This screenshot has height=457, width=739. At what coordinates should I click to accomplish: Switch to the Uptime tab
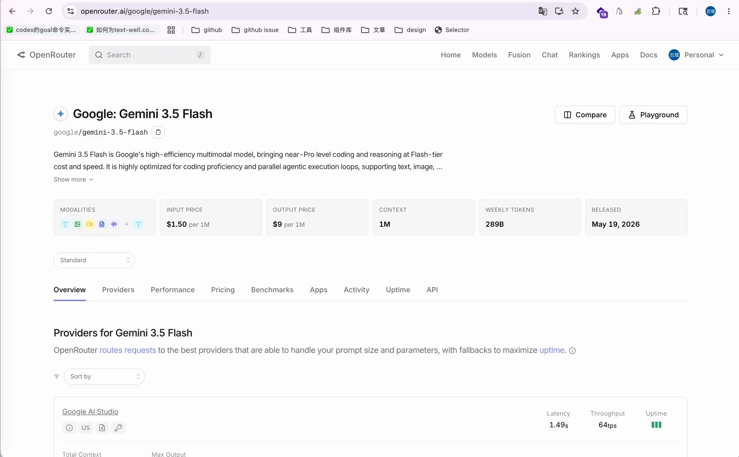tap(398, 290)
